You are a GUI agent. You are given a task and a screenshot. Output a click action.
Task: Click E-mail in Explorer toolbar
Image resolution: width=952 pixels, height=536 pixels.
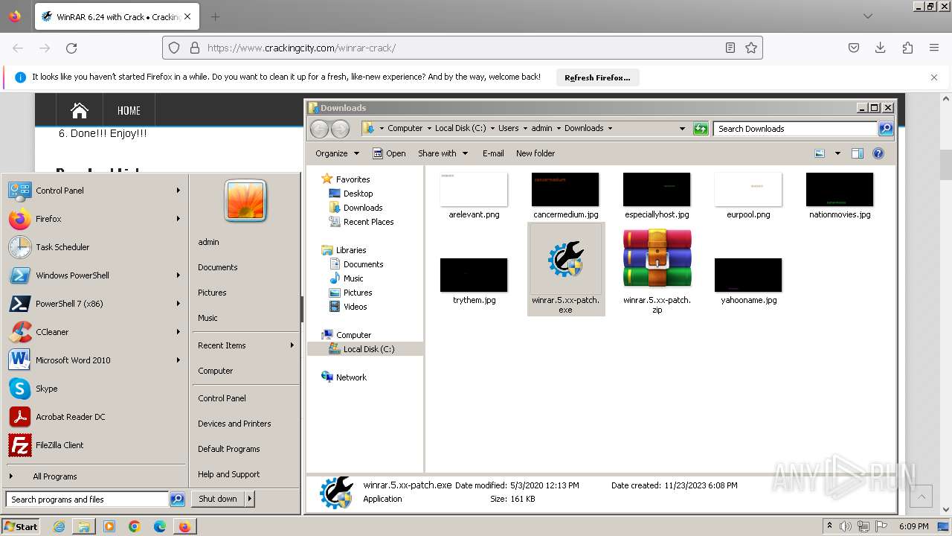pyautogui.click(x=493, y=153)
